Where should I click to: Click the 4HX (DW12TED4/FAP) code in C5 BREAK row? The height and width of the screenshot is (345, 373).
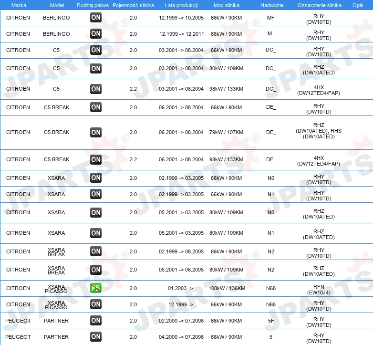coord(319,161)
